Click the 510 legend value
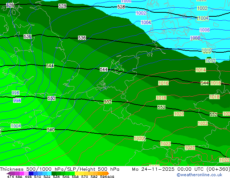 (38, 177)
